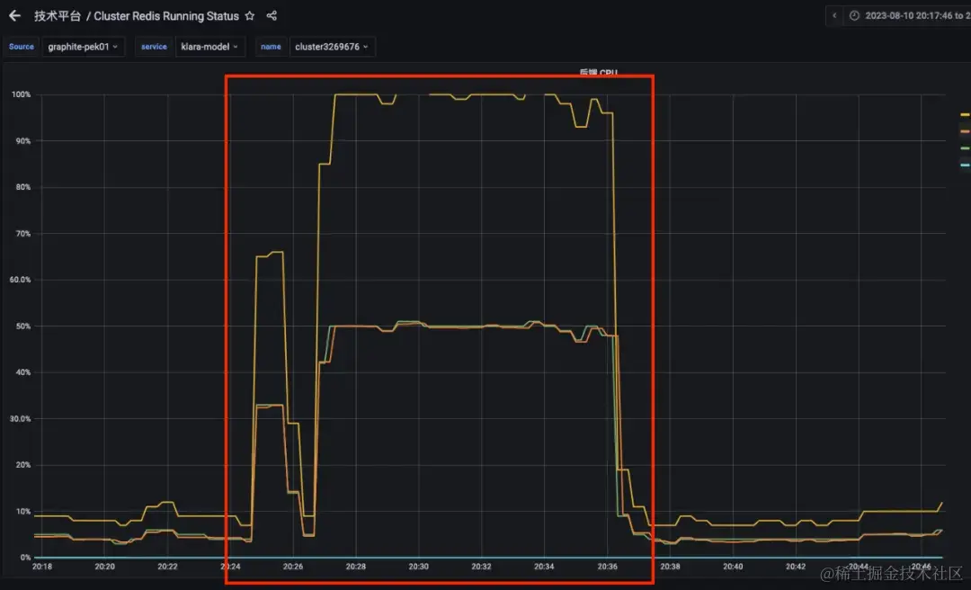Select the orange legend series swatch
The height and width of the screenshot is (590, 971).
coord(965,131)
